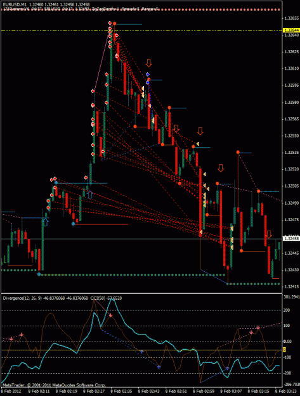
Task: Click the 1.32415 price axis label
Action: pyautogui.click(x=292, y=286)
